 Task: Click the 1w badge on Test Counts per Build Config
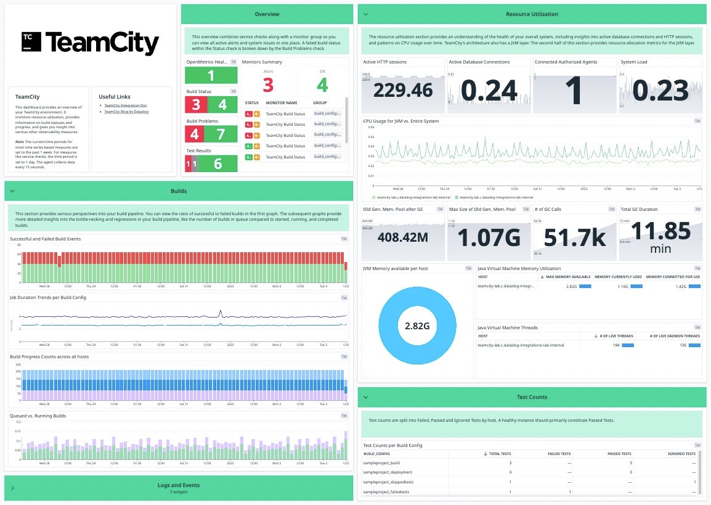pyautogui.click(x=697, y=445)
